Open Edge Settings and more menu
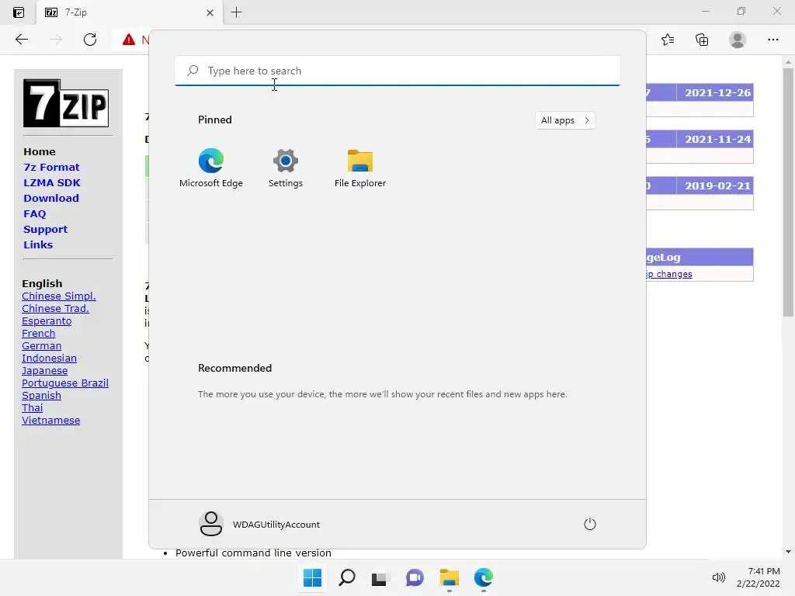This screenshot has height=596, width=795. click(772, 40)
